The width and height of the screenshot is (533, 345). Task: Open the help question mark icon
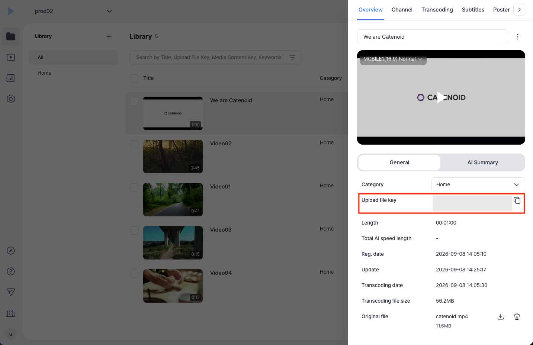11,271
